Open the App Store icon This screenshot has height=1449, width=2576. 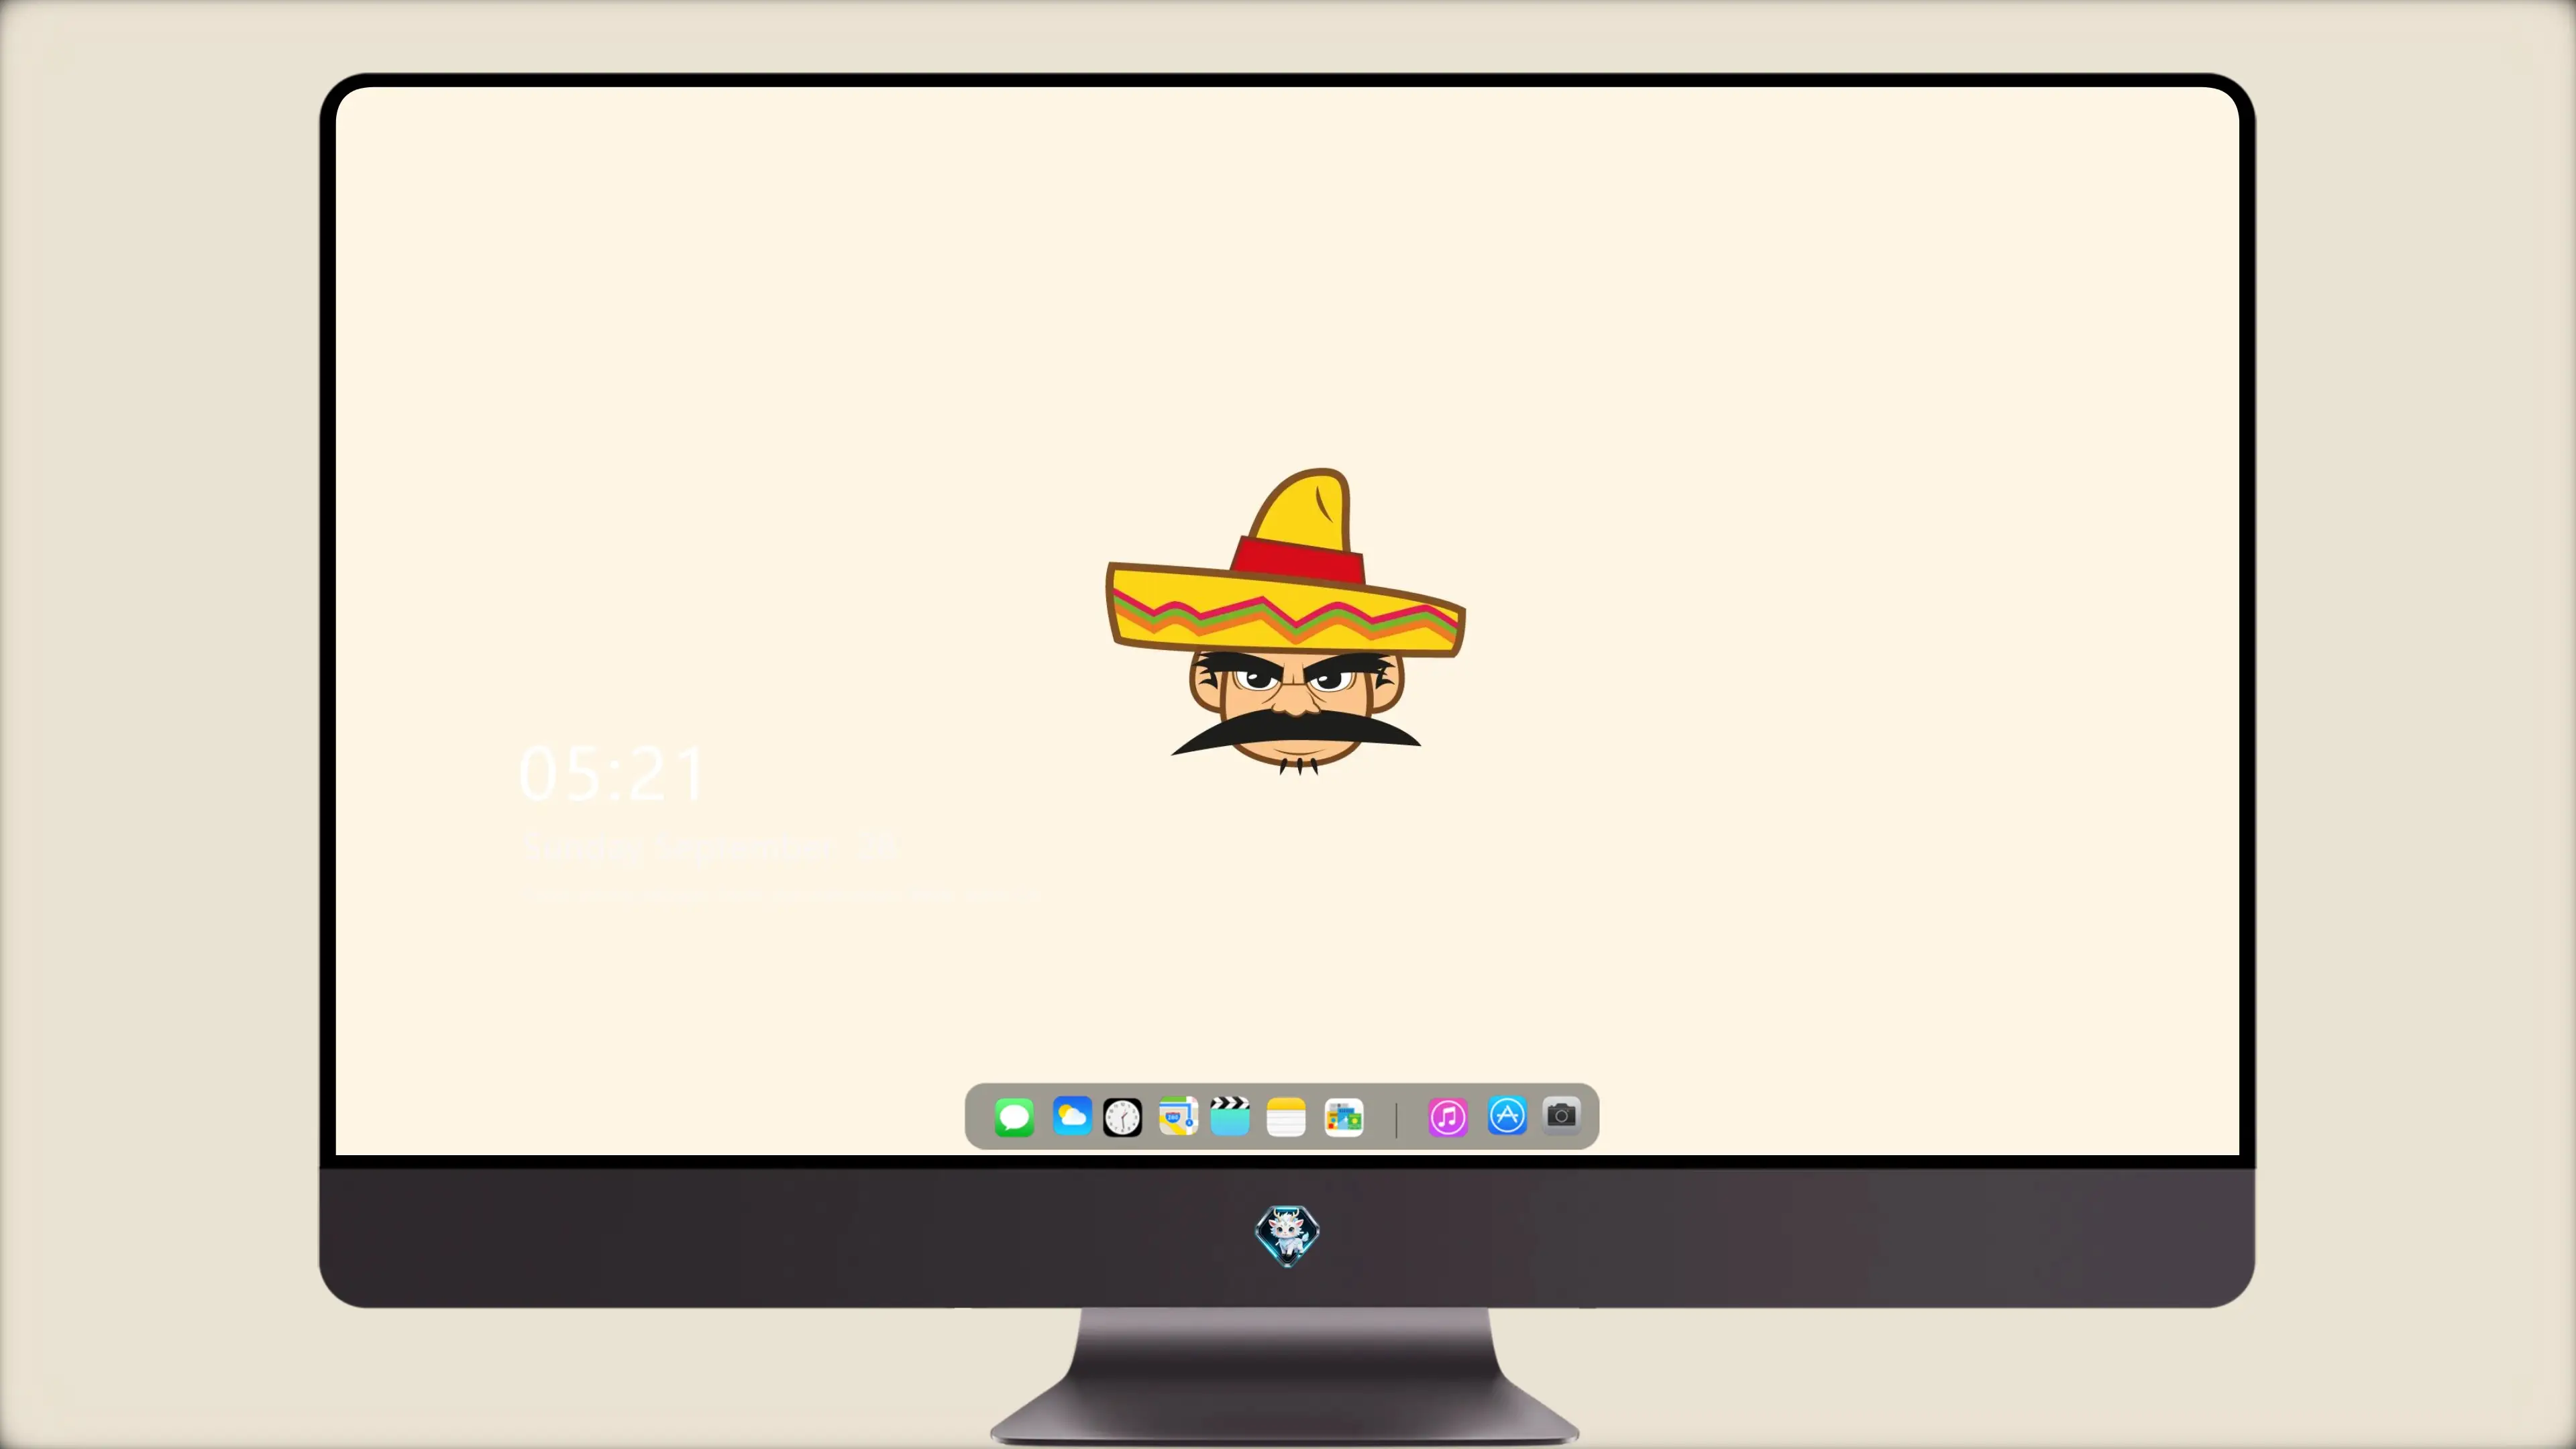pos(1507,1115)
